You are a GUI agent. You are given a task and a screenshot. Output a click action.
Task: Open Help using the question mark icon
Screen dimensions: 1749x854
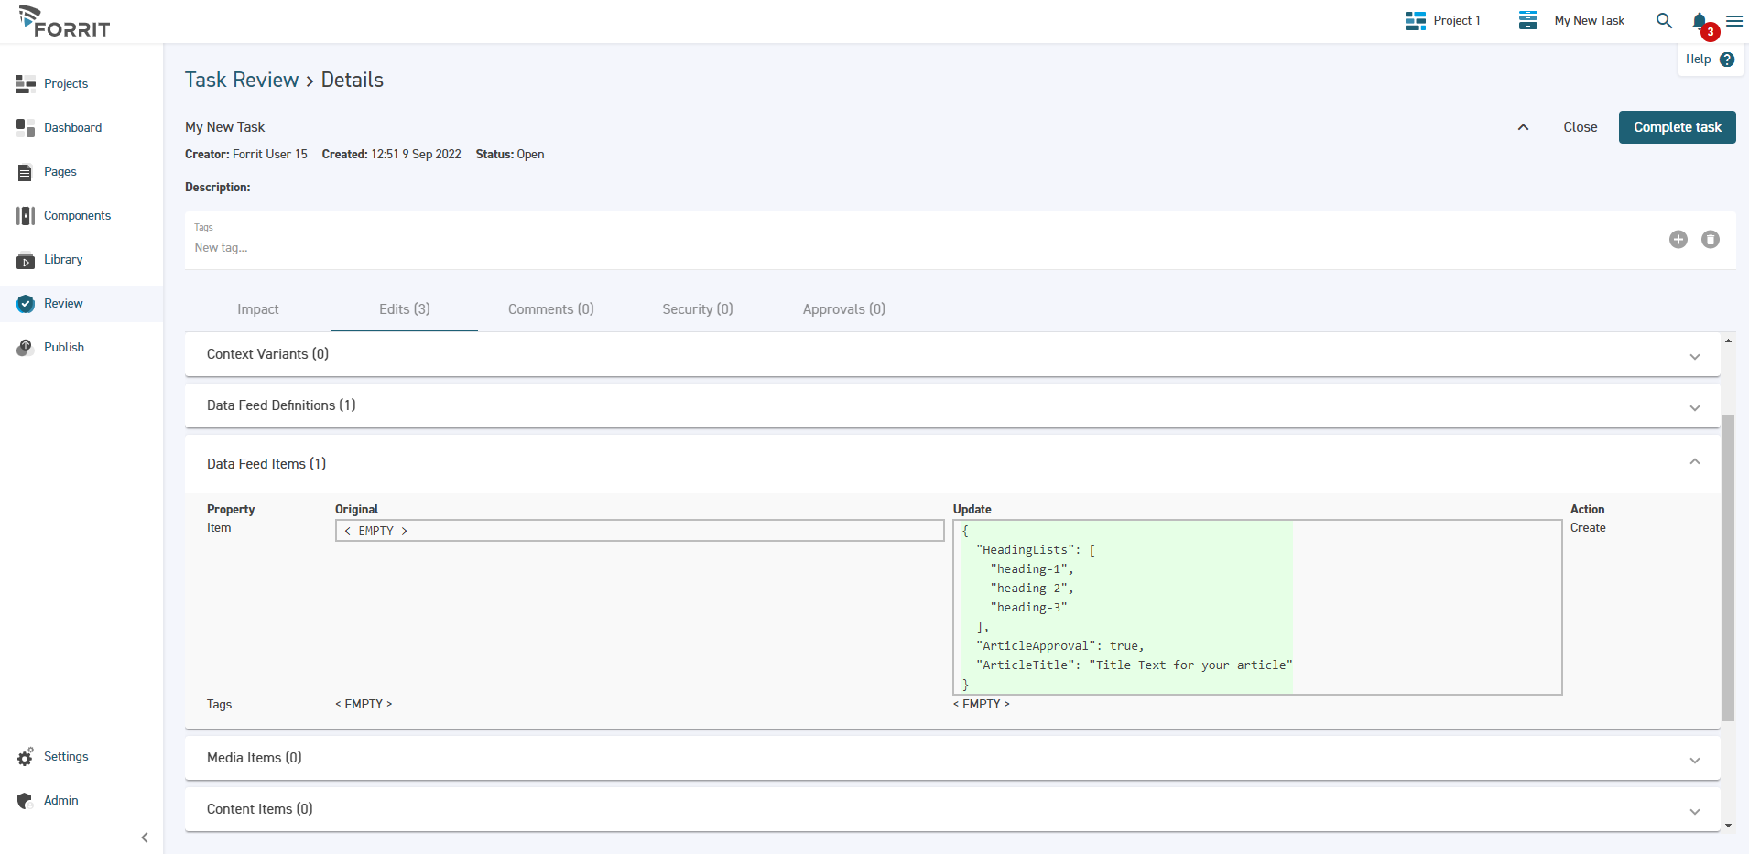1727,59
